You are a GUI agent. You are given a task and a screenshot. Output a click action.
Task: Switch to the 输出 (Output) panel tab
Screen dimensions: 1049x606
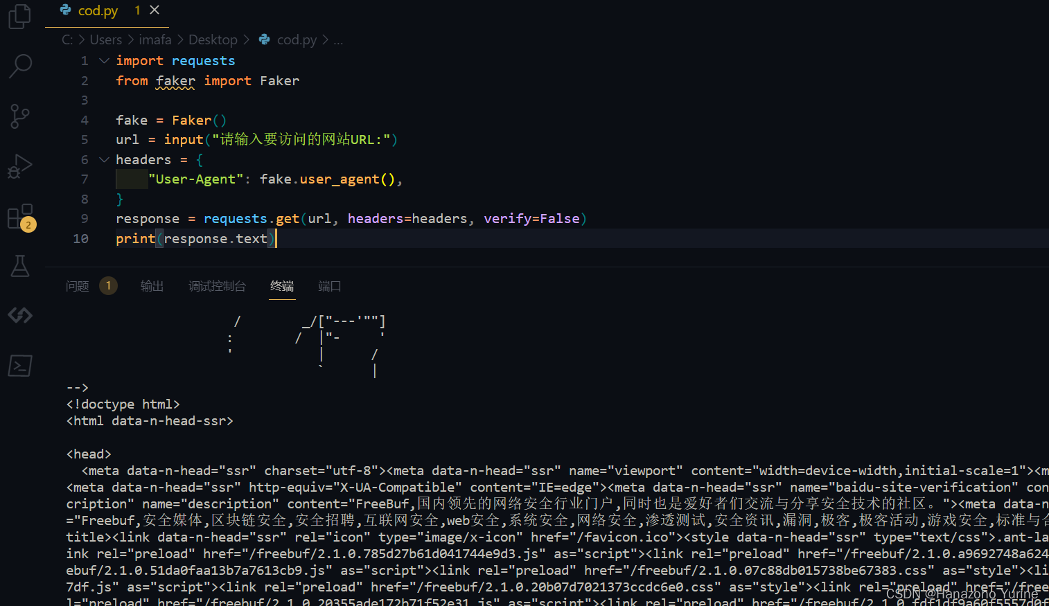point(152,286)
